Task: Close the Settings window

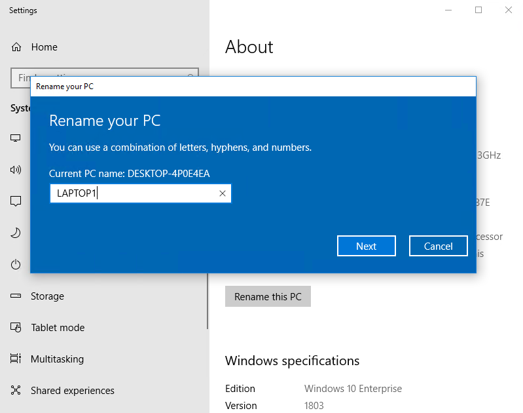Action: (x=509, y=10)
